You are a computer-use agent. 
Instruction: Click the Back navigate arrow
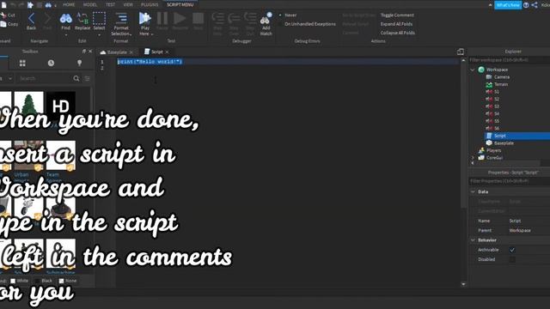coord(31,18)
